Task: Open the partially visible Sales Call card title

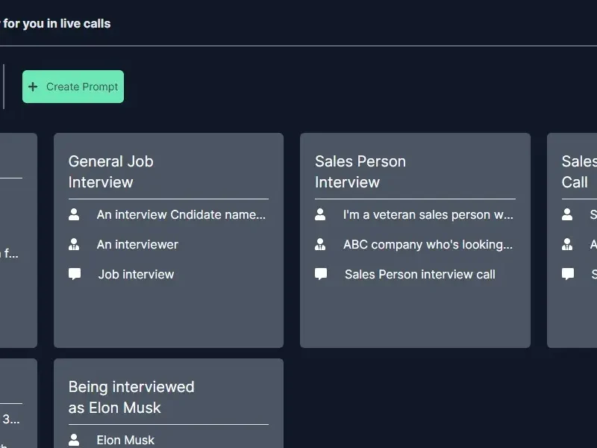Action: [578, 172]
